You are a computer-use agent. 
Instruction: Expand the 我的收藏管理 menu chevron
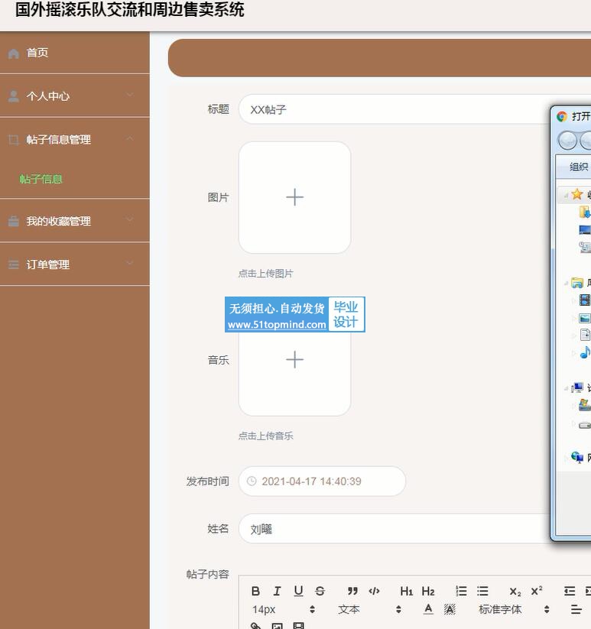[x=130, y=219]
